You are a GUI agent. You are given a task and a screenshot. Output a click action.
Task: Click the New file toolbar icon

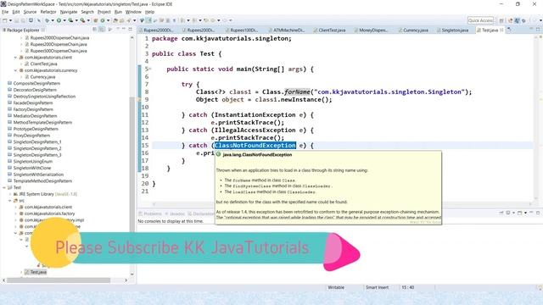pyautogui.click(x=5, y=20)
